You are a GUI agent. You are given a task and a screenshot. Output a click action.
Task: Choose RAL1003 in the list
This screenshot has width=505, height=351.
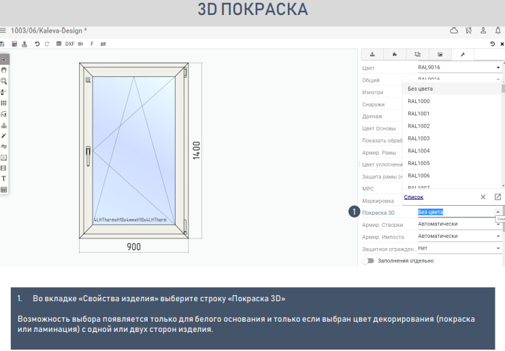452,138
